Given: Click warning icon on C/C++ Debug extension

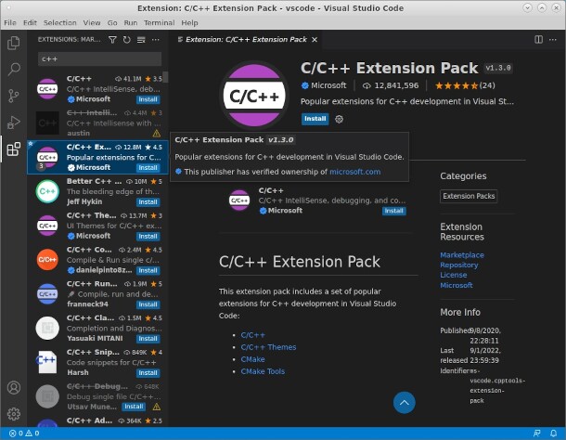Looking at the screenshot, I should tap(157, 407).
